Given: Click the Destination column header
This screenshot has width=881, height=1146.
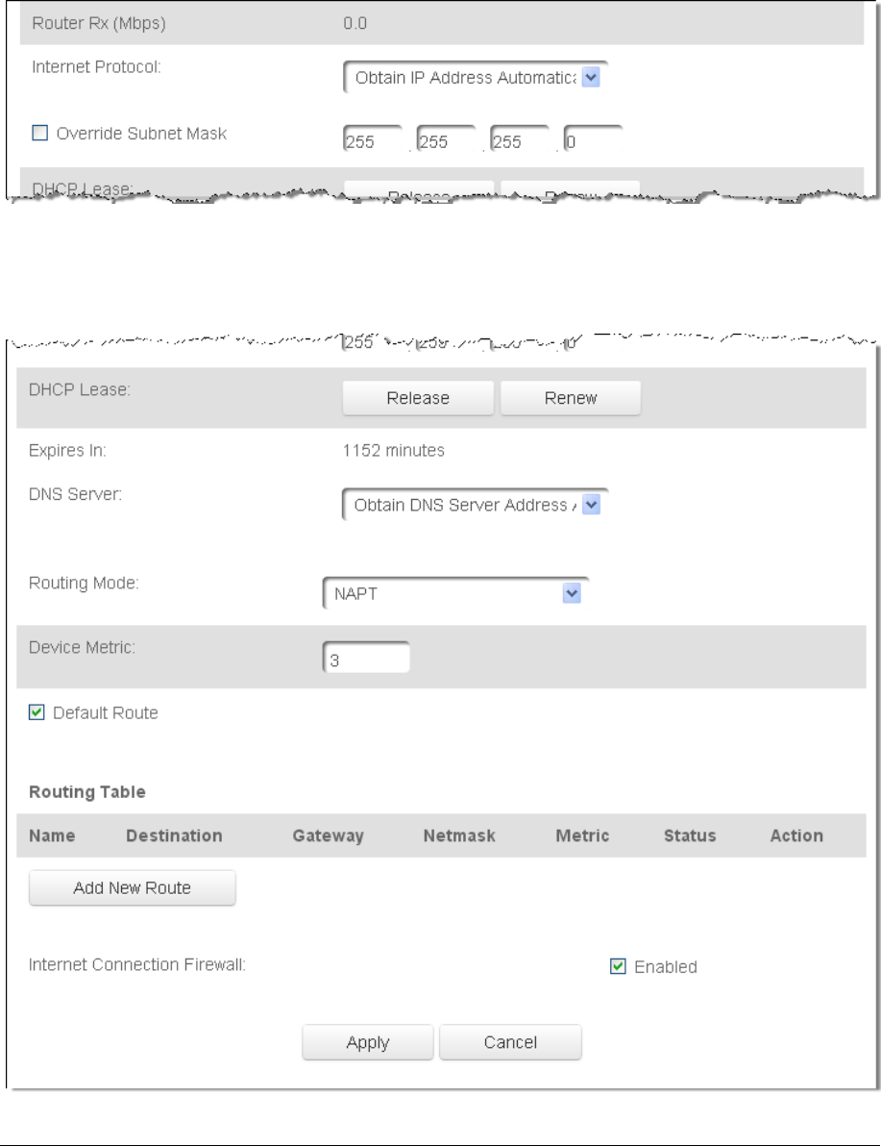Looking at the screenshot, I should coord(174,835).
